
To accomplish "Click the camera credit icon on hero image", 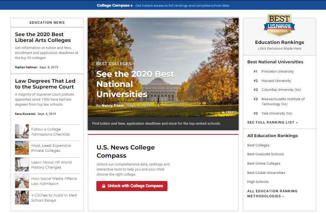I will click(x=223, y=112).
